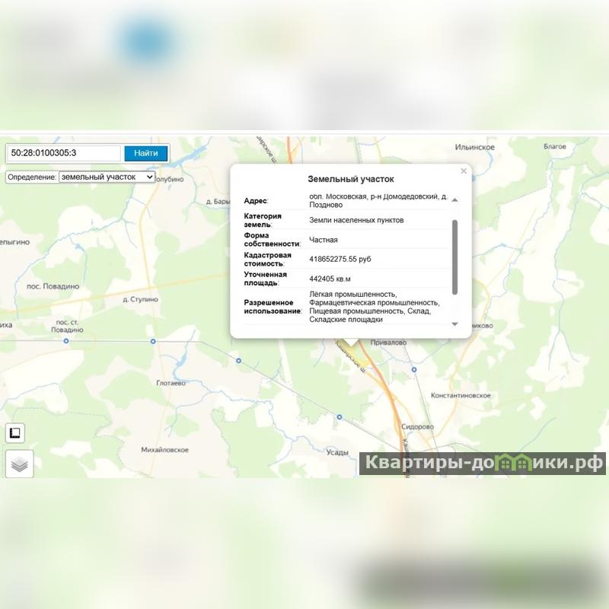Click the station marker near пос. ст. Повадино
The image size is (609, 609).
tap(66, 341)
